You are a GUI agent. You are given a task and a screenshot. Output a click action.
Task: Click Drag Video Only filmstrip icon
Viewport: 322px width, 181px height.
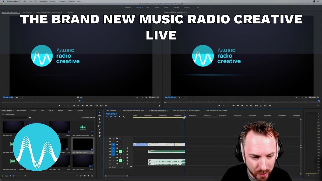click(78, 97)
